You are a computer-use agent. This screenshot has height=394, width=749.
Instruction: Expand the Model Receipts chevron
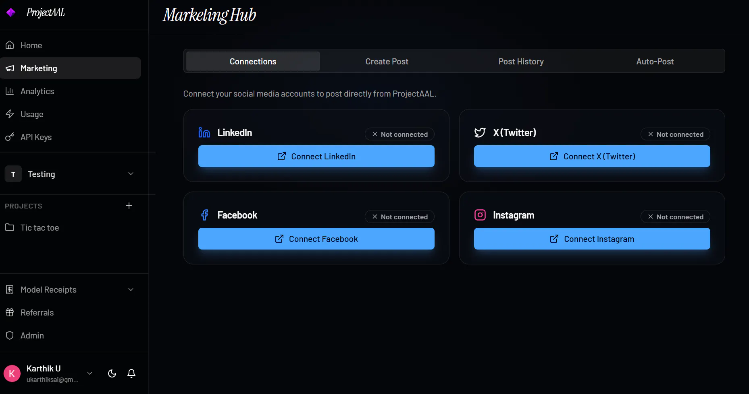point(131,289)
